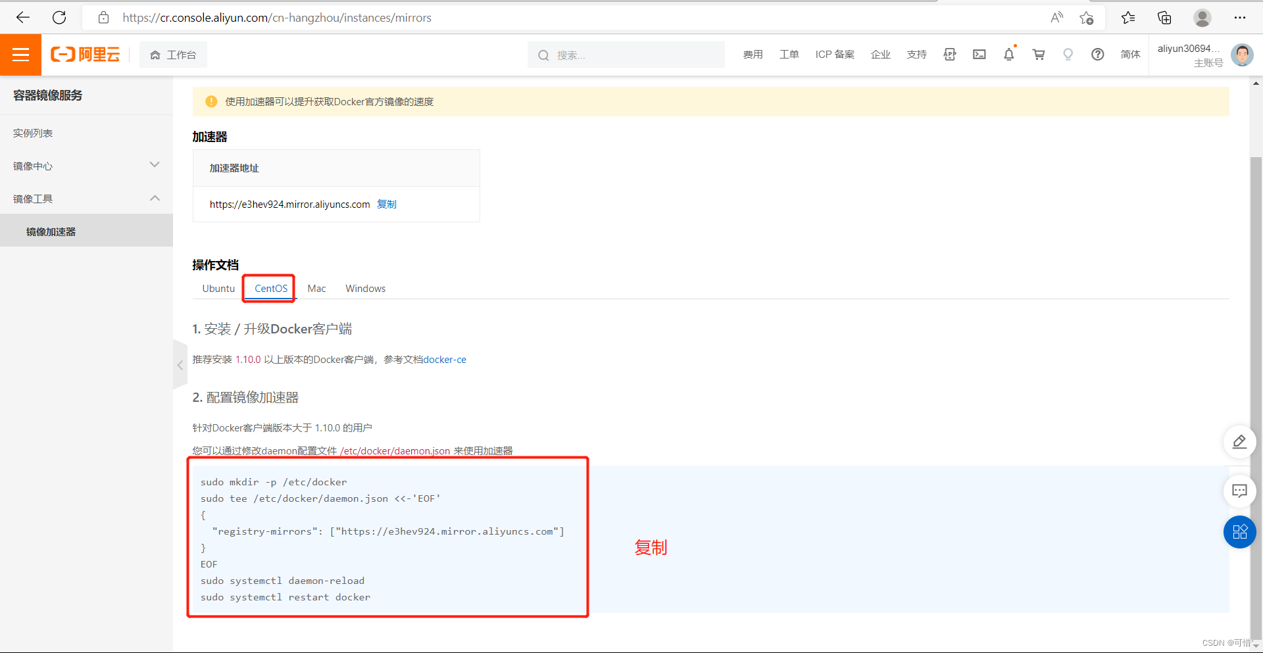Image resolution: width=1263 pixels, height=653 pixels.
Task: Open the chat message floating button
Action: [1240, 491]
